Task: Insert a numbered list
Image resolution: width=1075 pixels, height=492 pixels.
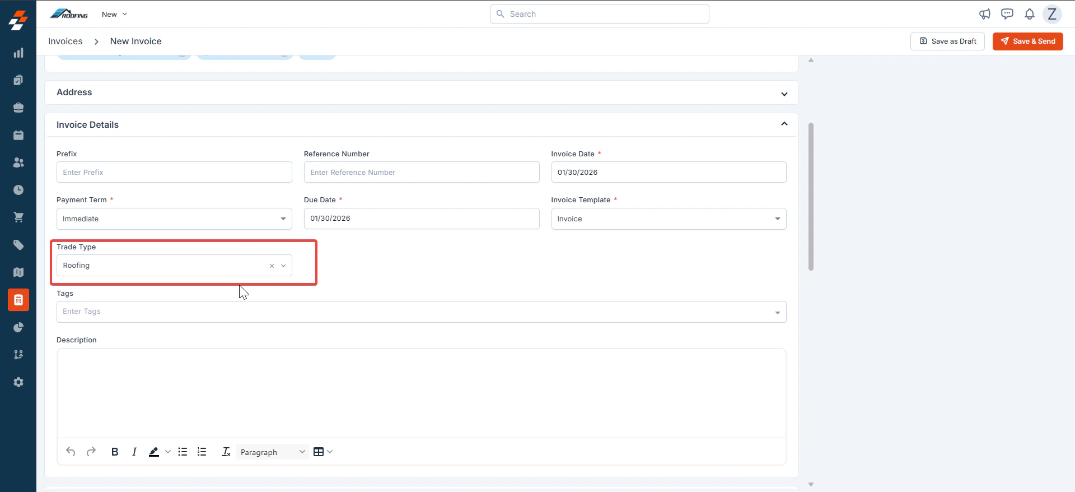Action: click(202, 452)
